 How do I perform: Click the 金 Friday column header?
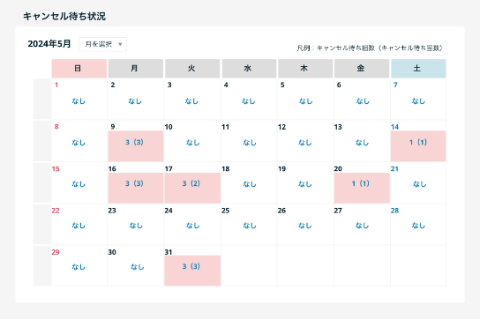click(362, 69)
